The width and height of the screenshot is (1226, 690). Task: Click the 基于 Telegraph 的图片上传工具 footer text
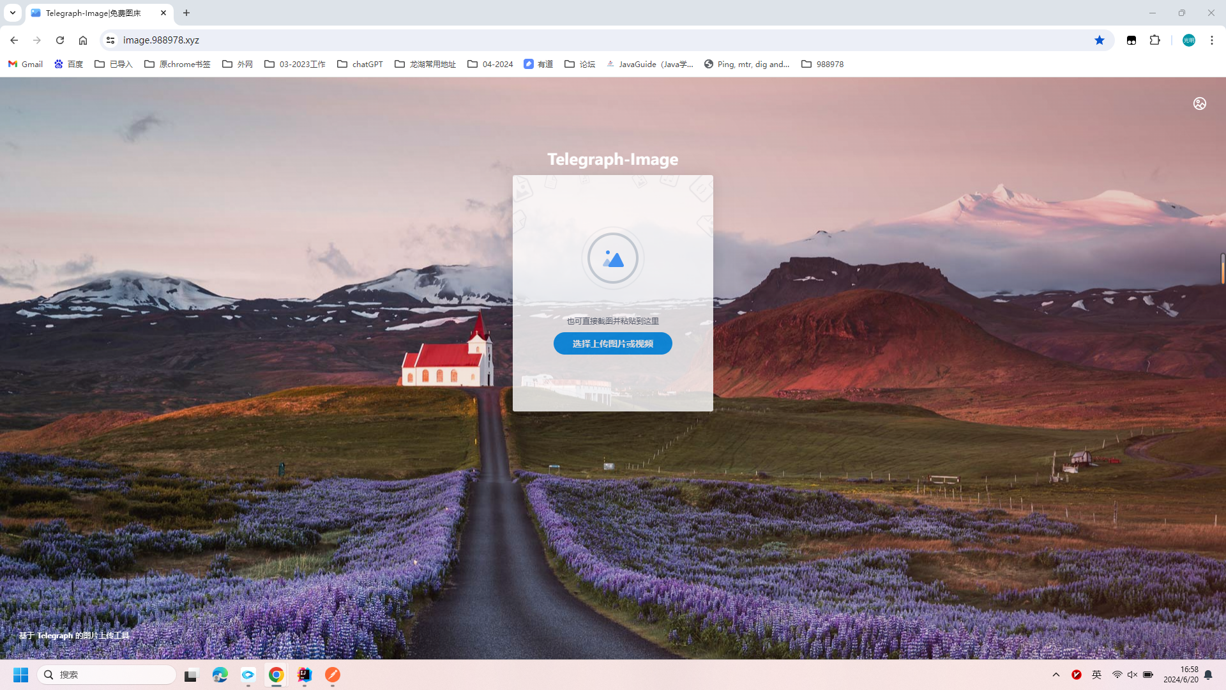click(x=74, y=636)
